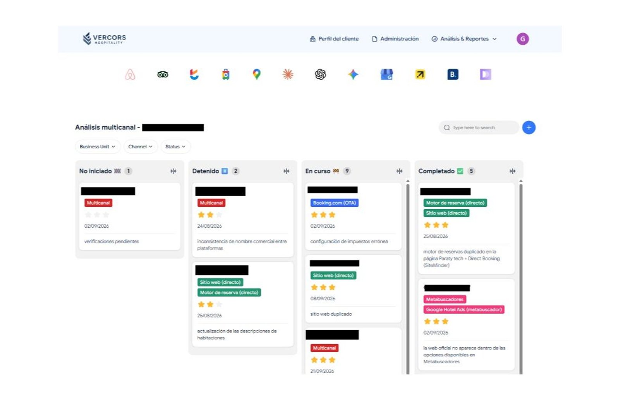This screenshot has height=400, width=620.
Task: Click the red-blue swirl channel icon
Action: (x=194, y=74)
